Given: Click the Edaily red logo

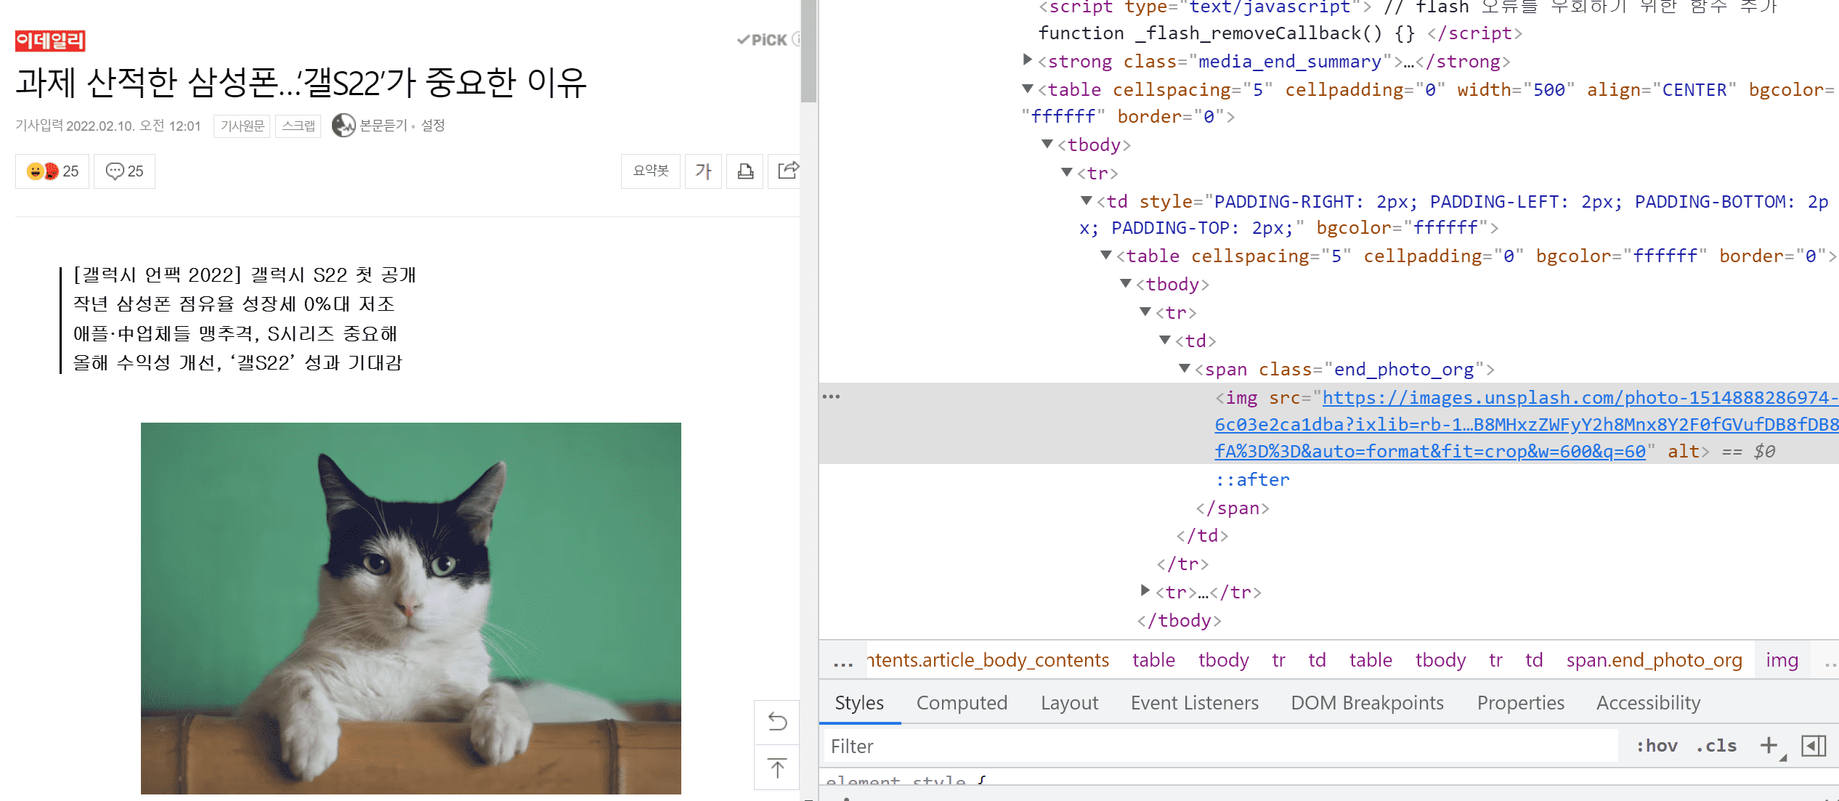Looking at the screenshot, I should tap(50, 41).
